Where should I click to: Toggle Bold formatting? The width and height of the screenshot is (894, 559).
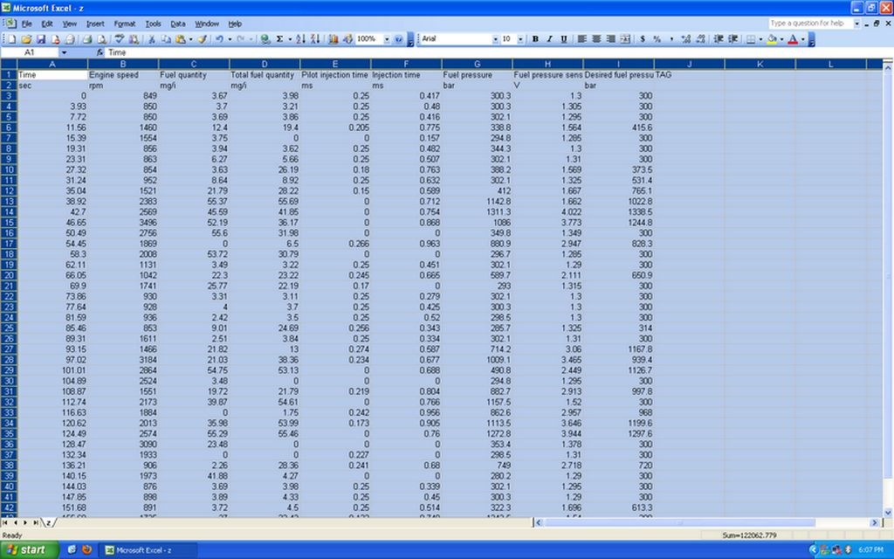(535, 38)
